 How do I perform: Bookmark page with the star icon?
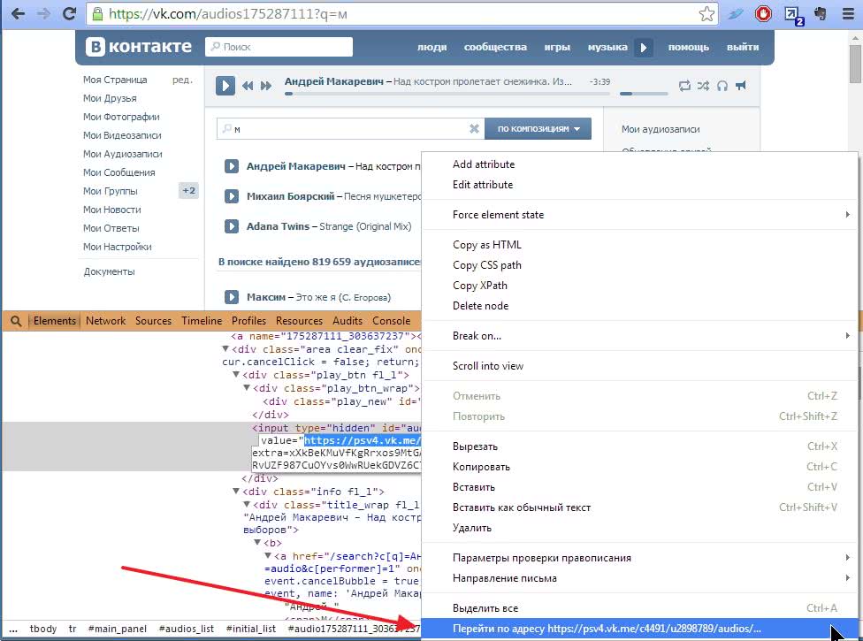(706, 14)
